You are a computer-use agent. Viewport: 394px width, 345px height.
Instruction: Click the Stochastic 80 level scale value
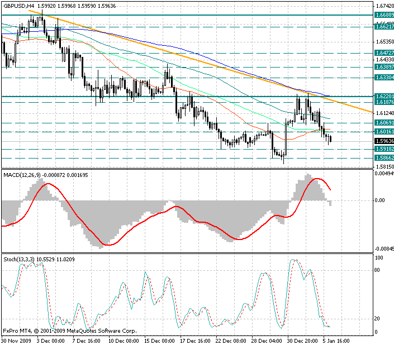click(377, 270)
